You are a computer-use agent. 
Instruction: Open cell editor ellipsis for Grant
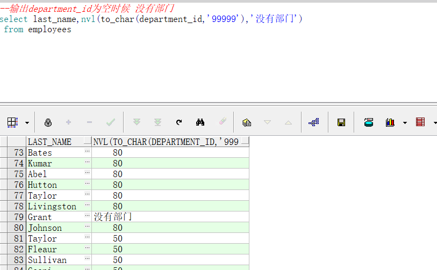coord(87,215)
